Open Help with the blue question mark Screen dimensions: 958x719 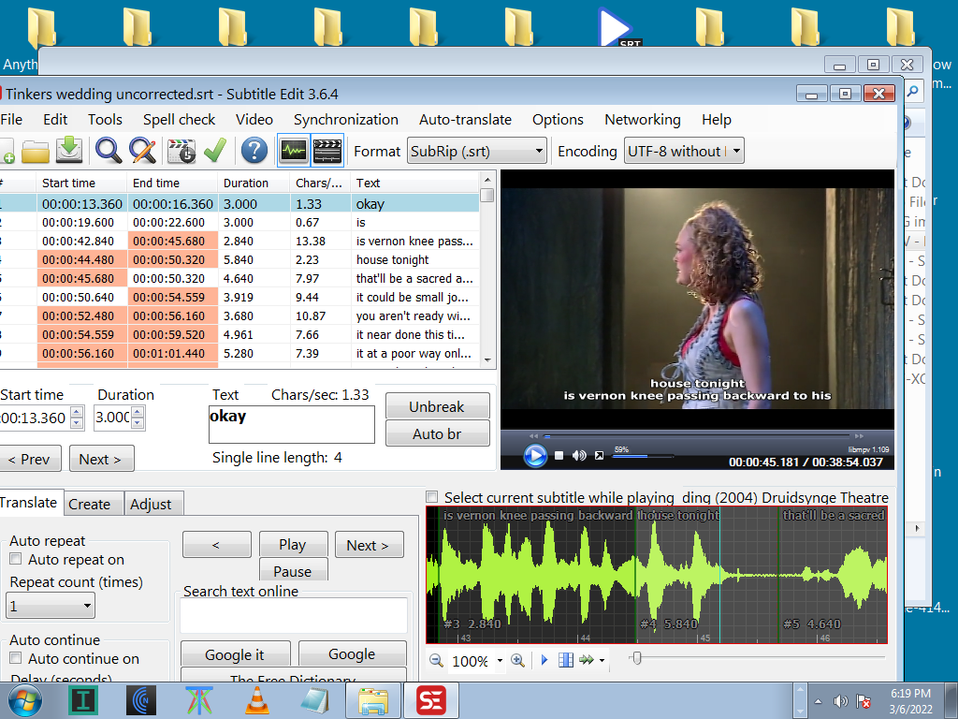coord(254,151)
